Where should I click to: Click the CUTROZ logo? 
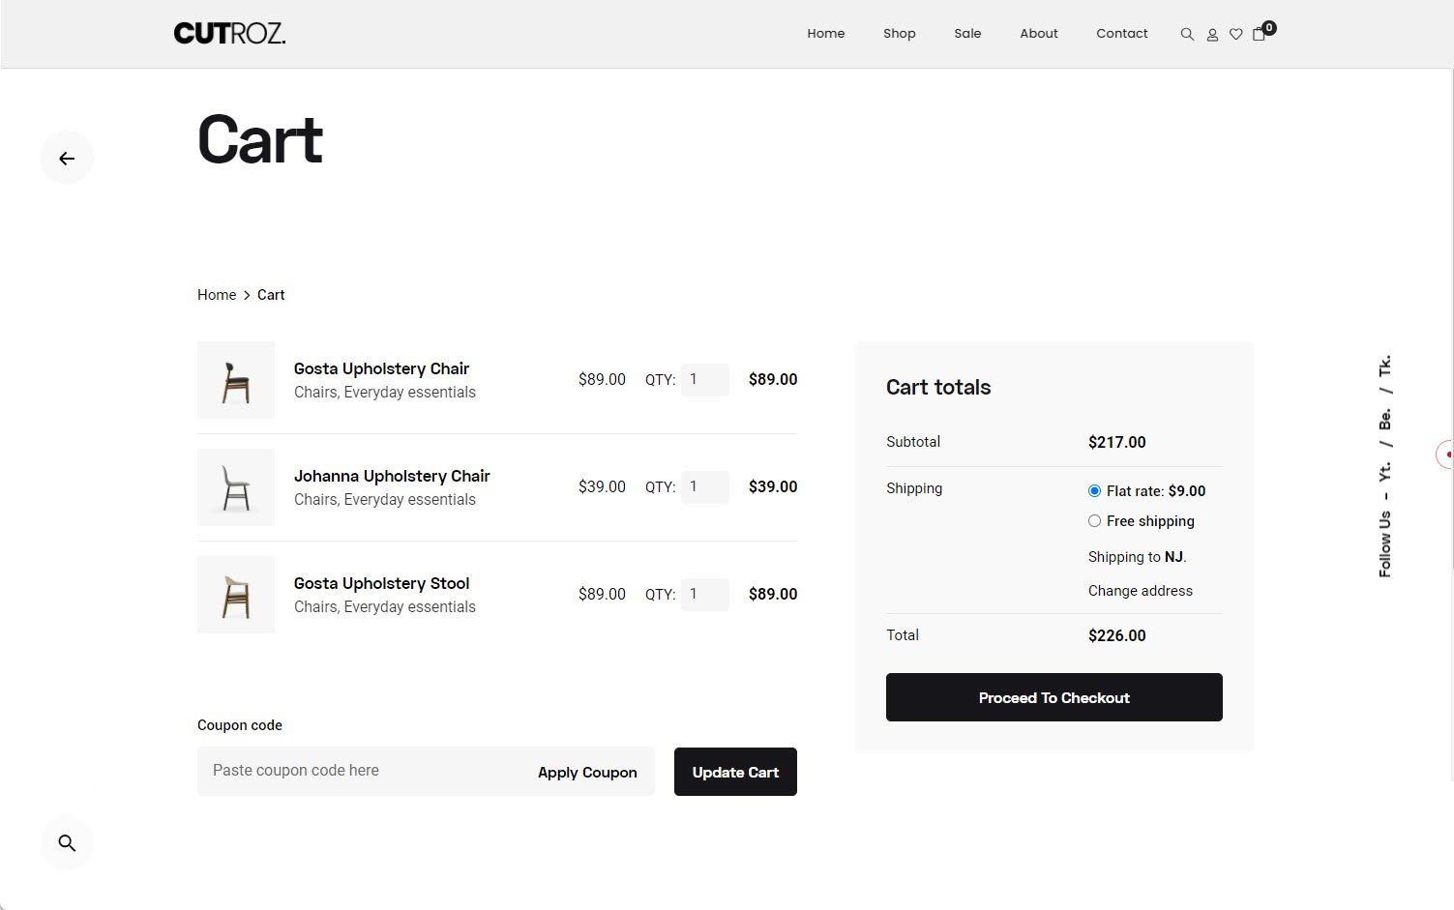click(x=229, y=32)
